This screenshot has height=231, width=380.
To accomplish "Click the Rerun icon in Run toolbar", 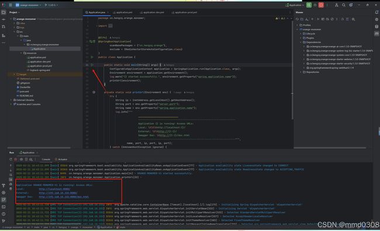I will point(11,159).
